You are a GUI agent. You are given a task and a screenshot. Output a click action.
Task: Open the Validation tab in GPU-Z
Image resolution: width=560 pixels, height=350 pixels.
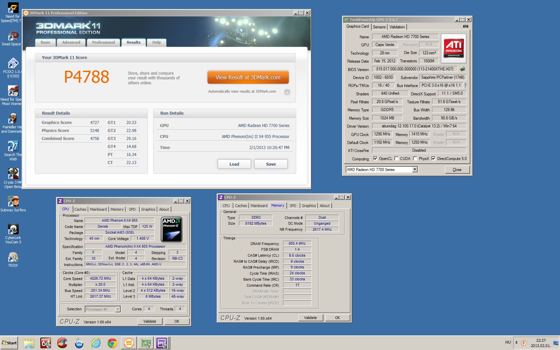[397, 27]
